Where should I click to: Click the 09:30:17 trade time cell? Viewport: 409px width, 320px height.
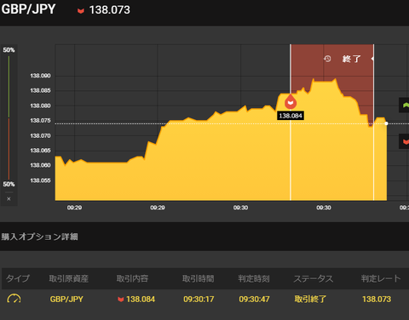(x=199, y=299)
